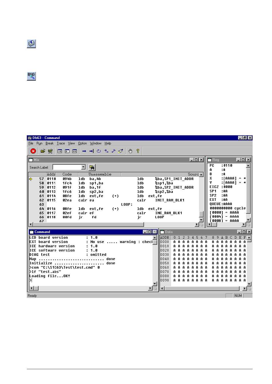Click the DIAG test omitted line
Viewport: 272px width, 384px height.
(x=68, y=255)
